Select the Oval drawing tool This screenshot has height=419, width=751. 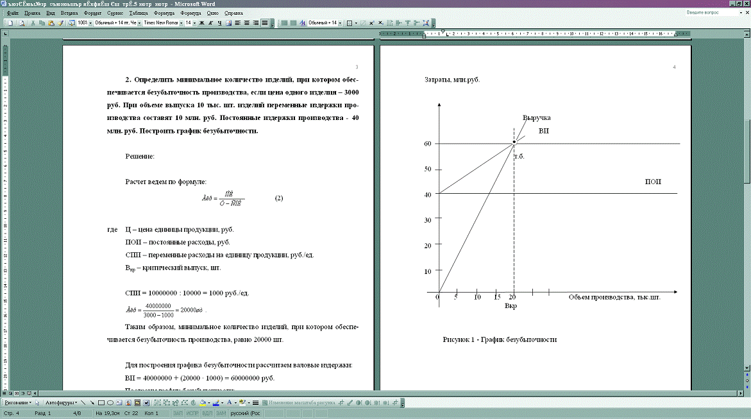[x=110, y=403]
